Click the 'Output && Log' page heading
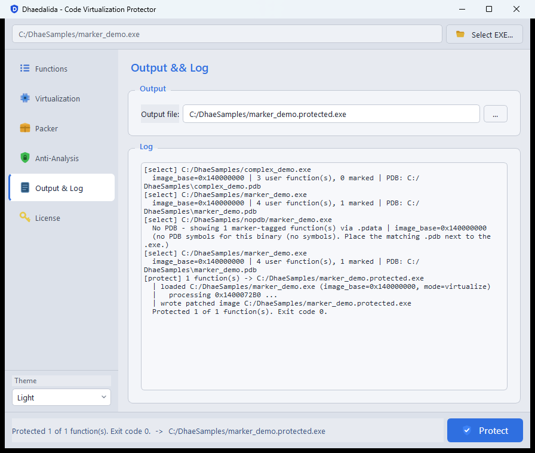The width and height of the screenshot is (535, 453). 170,68
